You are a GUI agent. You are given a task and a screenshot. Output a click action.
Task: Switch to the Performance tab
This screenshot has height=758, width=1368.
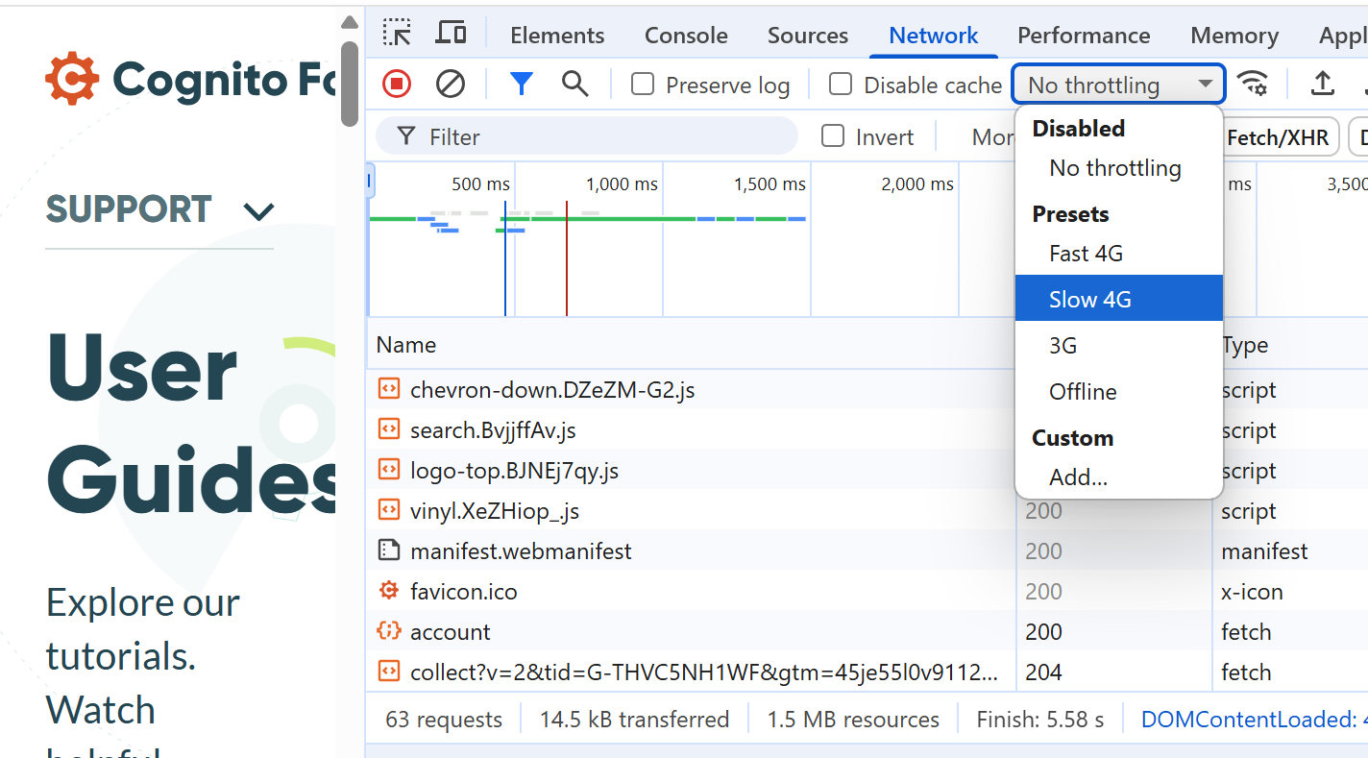point(1084,35)
